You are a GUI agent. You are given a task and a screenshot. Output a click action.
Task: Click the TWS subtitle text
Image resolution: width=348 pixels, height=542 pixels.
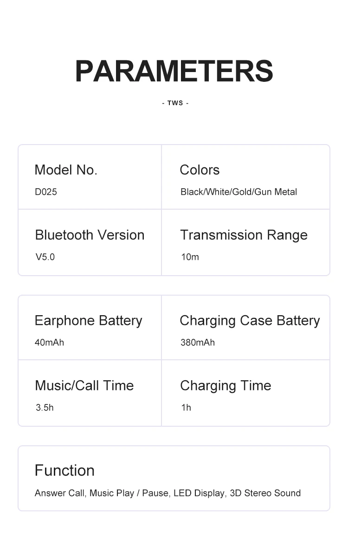175,103
